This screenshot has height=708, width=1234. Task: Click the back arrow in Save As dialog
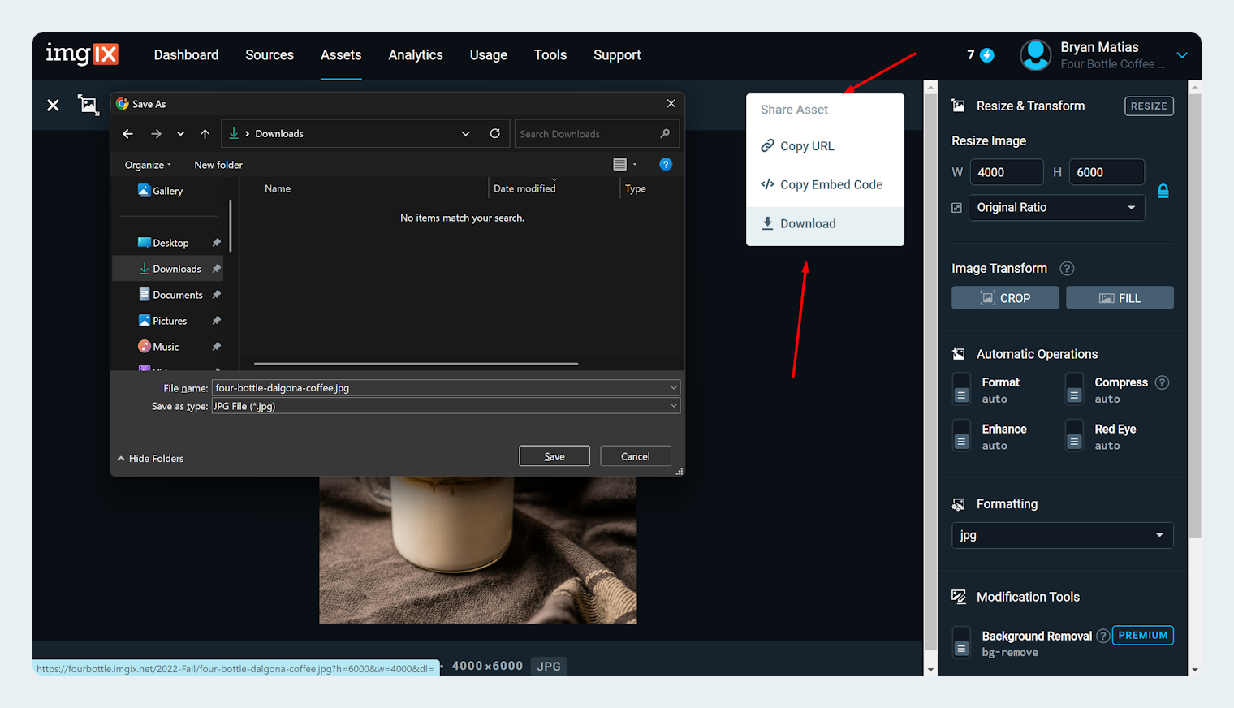pos(128,134)
